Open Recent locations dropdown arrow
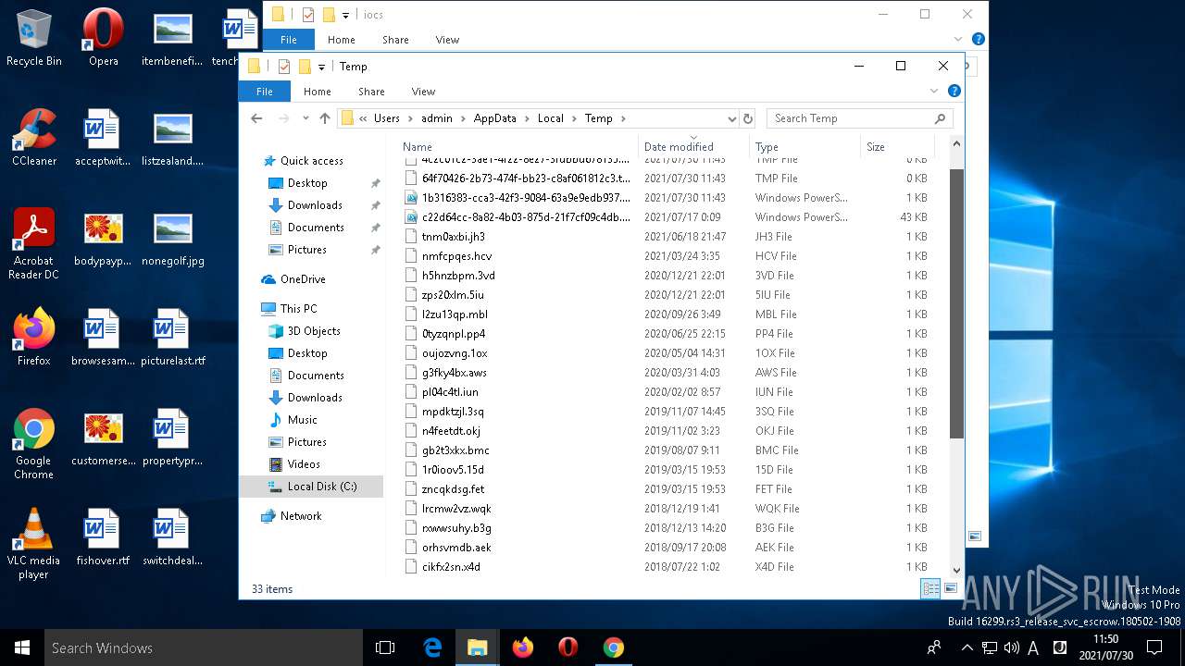 pos(306,118)
